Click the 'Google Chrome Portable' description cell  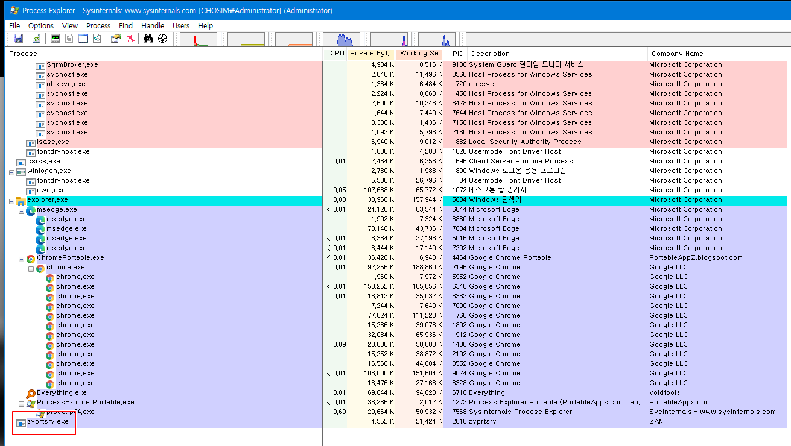tap(510, 258)
